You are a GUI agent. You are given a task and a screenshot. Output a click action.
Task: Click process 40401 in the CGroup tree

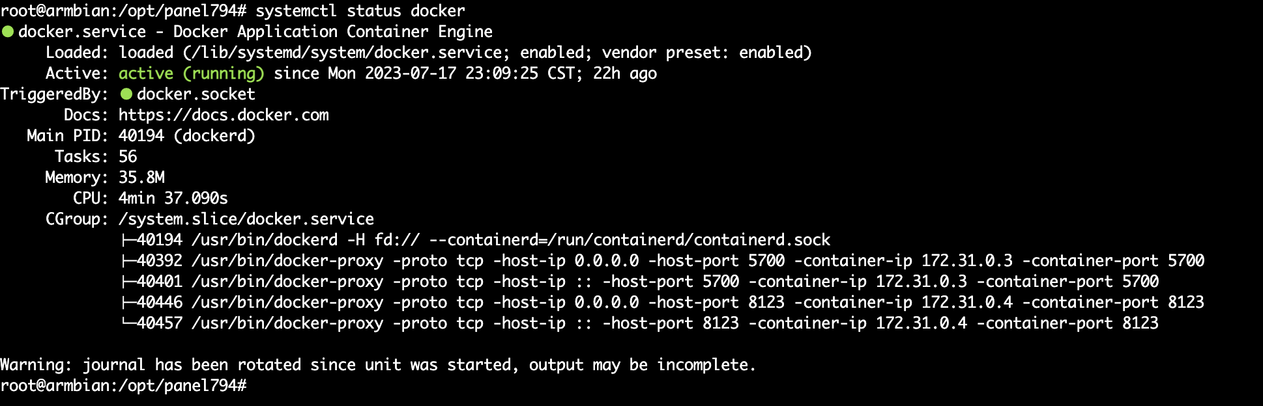pyautogui.click(x=160, y=282)
